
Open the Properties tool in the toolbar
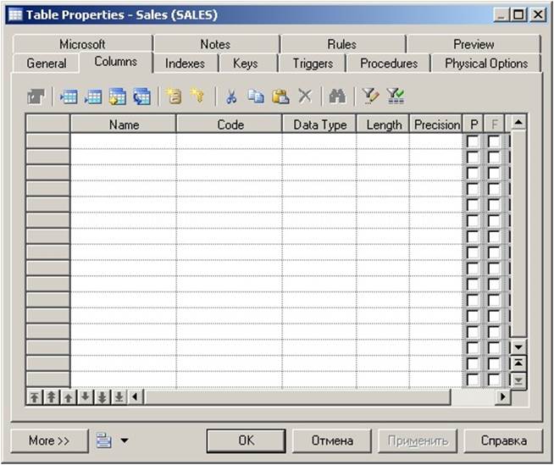coord(36,96)
